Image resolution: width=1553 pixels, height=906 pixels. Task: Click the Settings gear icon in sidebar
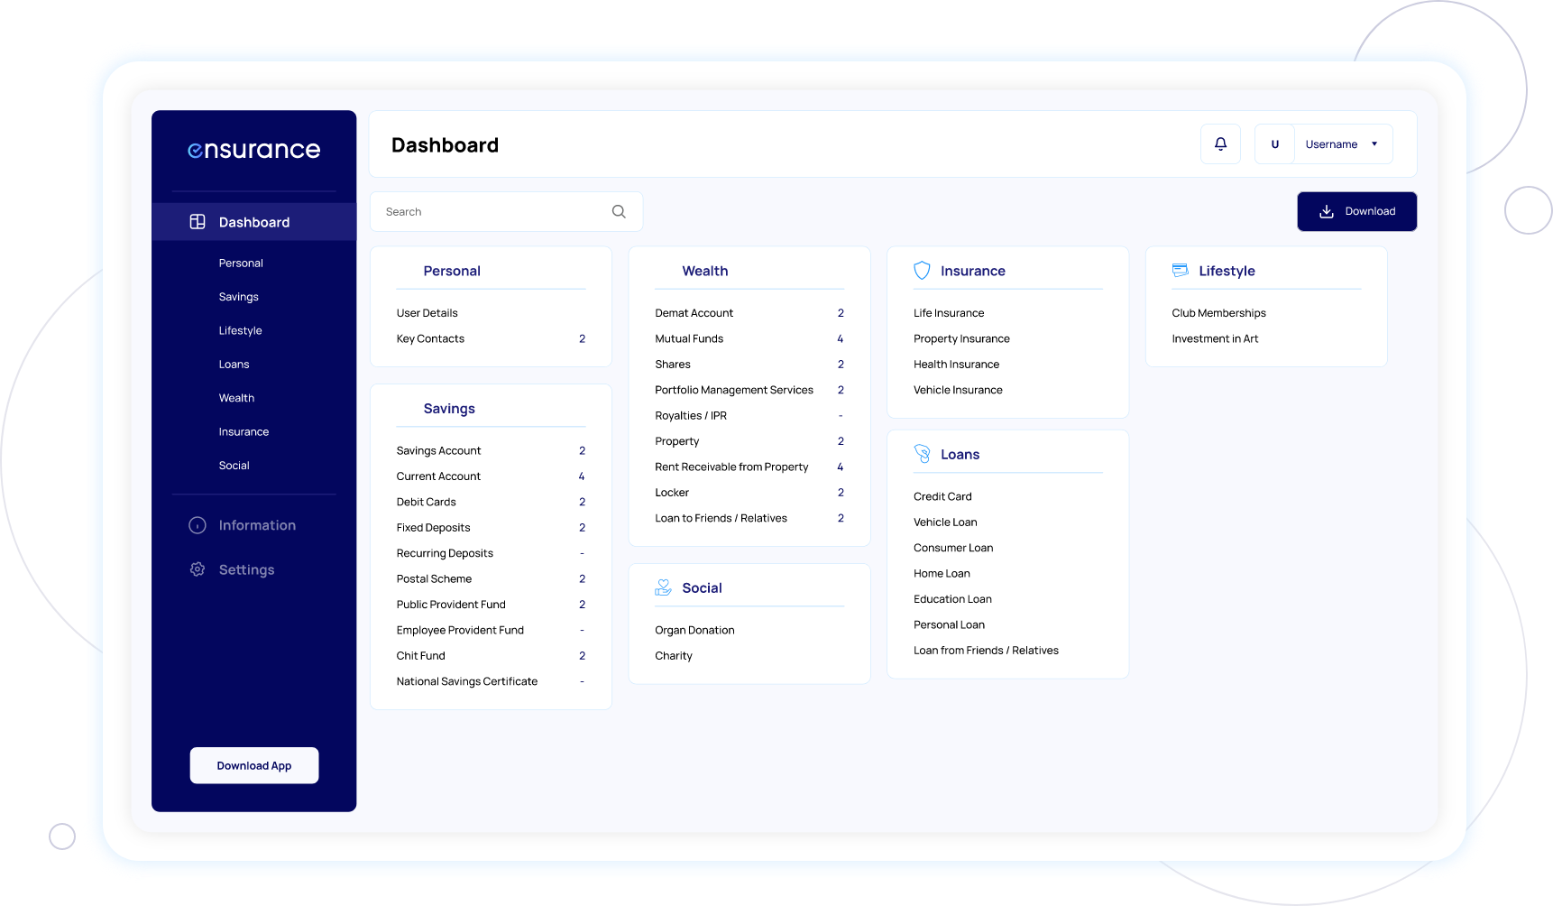click(198, 569)
